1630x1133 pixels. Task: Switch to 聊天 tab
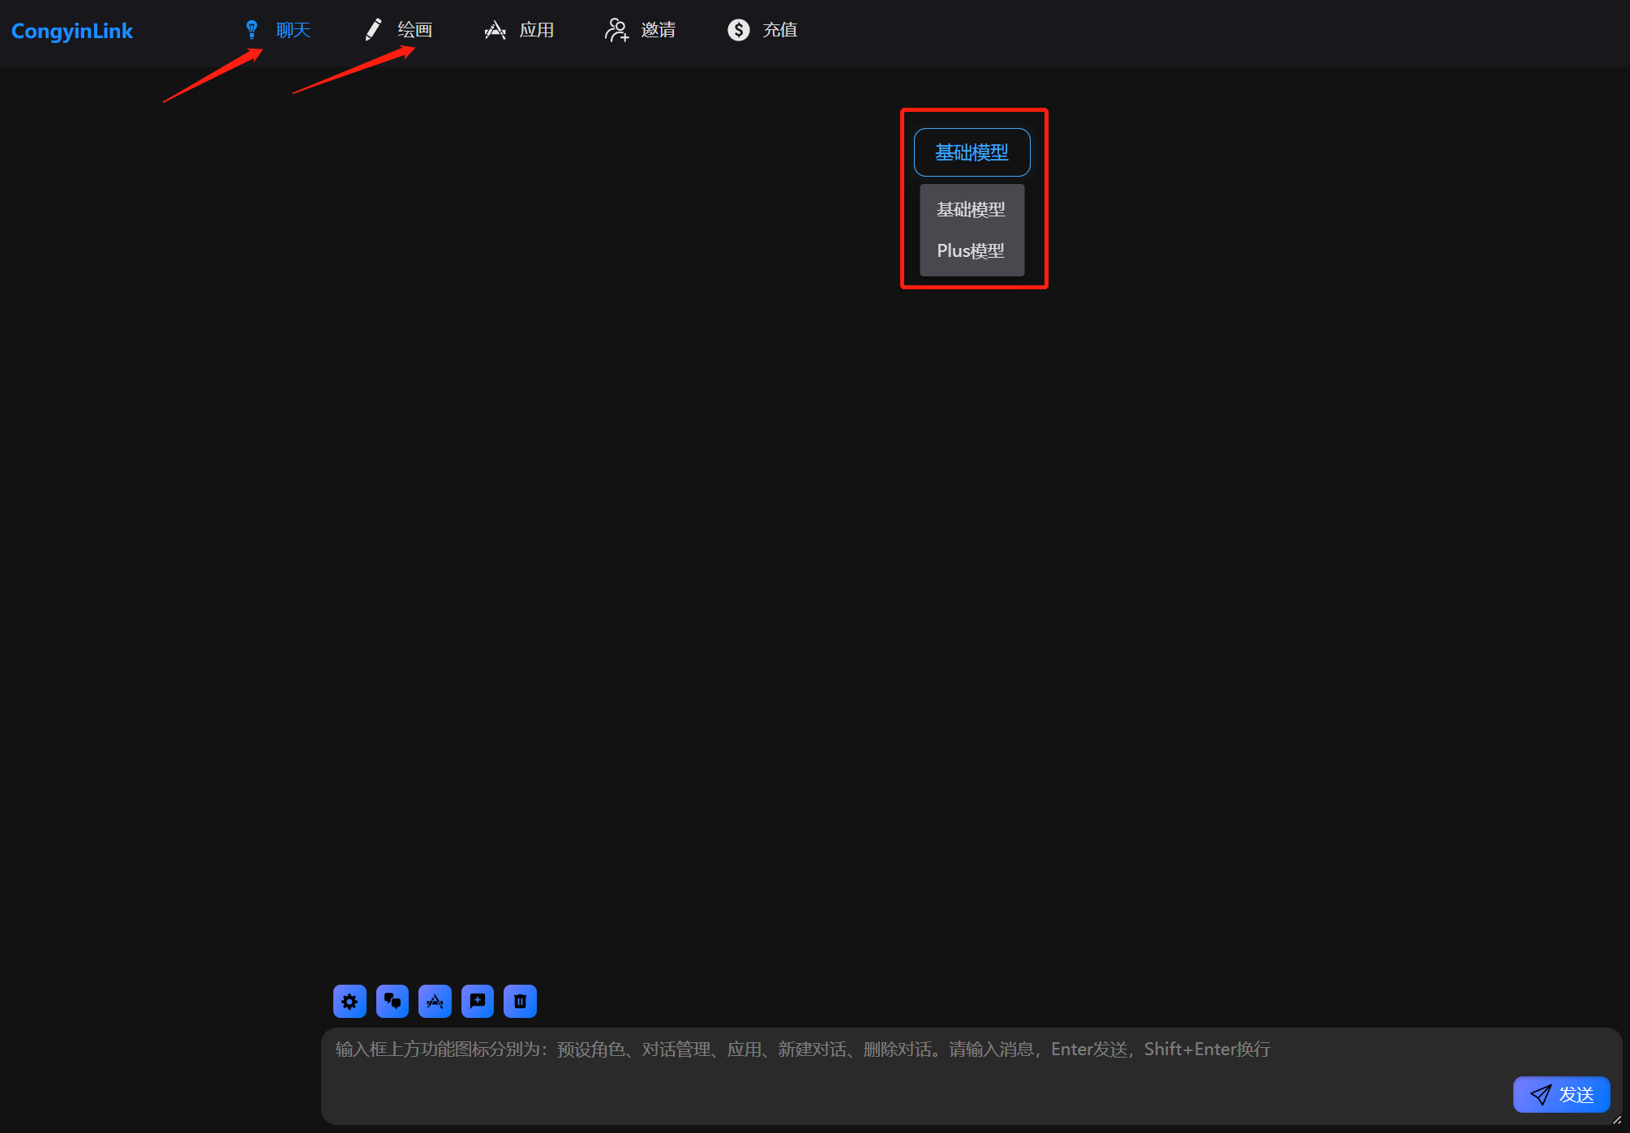(x=293, y=30)
